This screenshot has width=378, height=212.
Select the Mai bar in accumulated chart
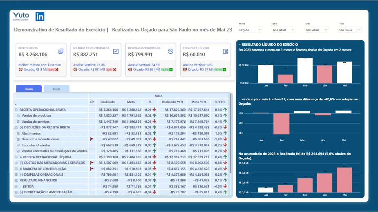[344, 180]
